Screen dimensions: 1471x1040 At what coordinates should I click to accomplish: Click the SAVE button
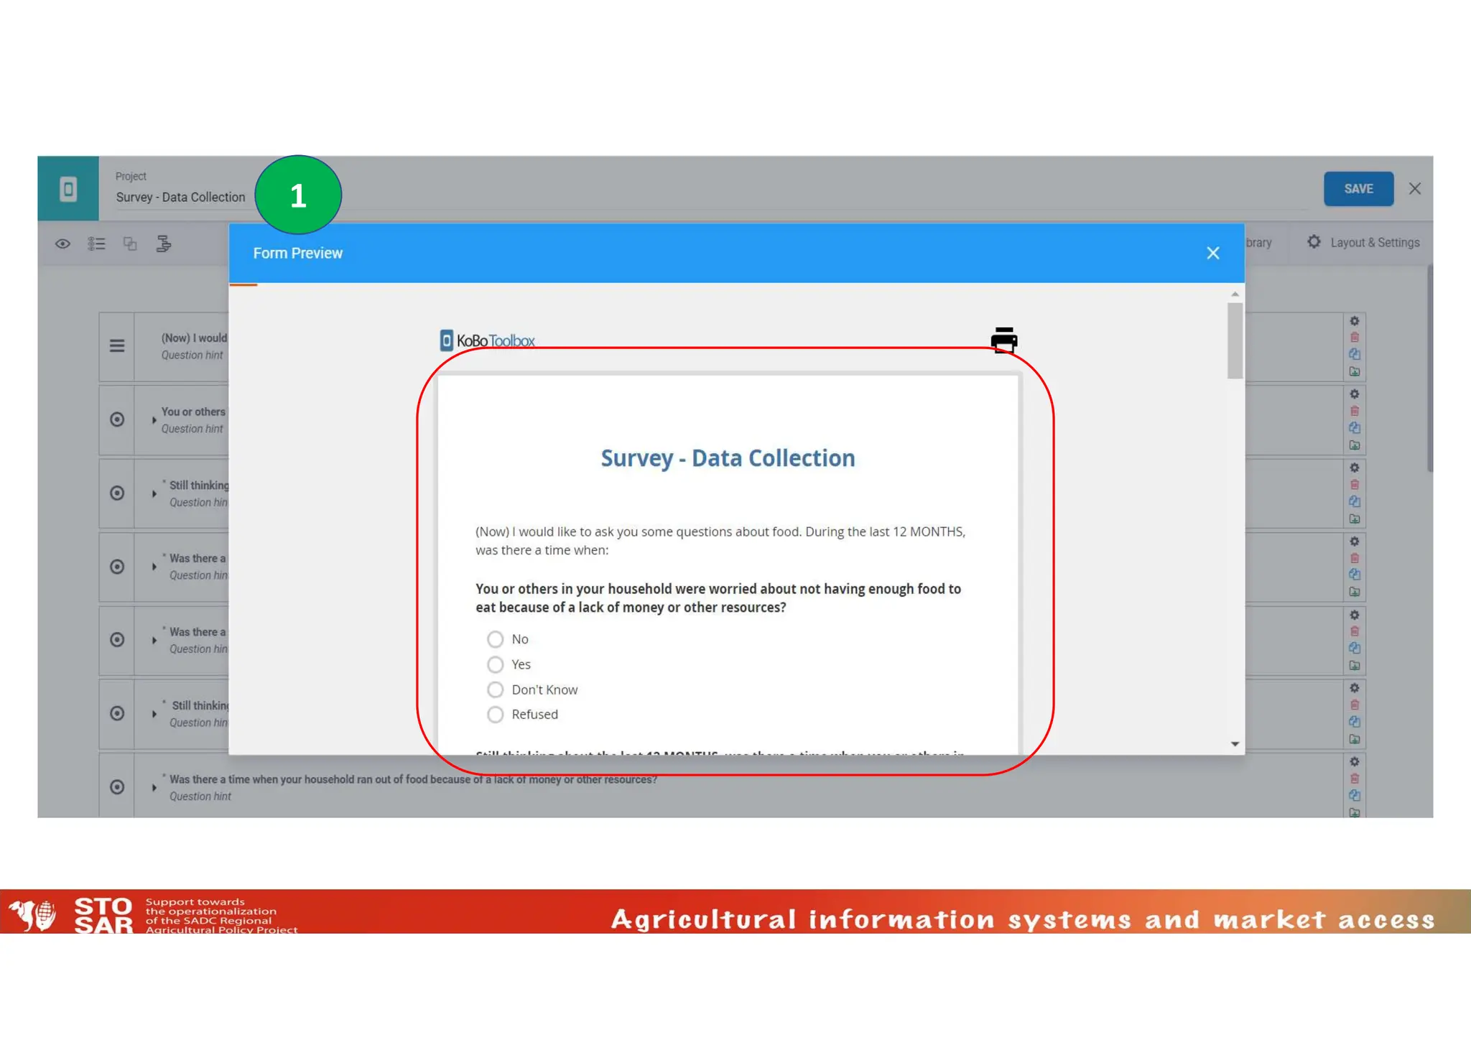point(1358,189)
